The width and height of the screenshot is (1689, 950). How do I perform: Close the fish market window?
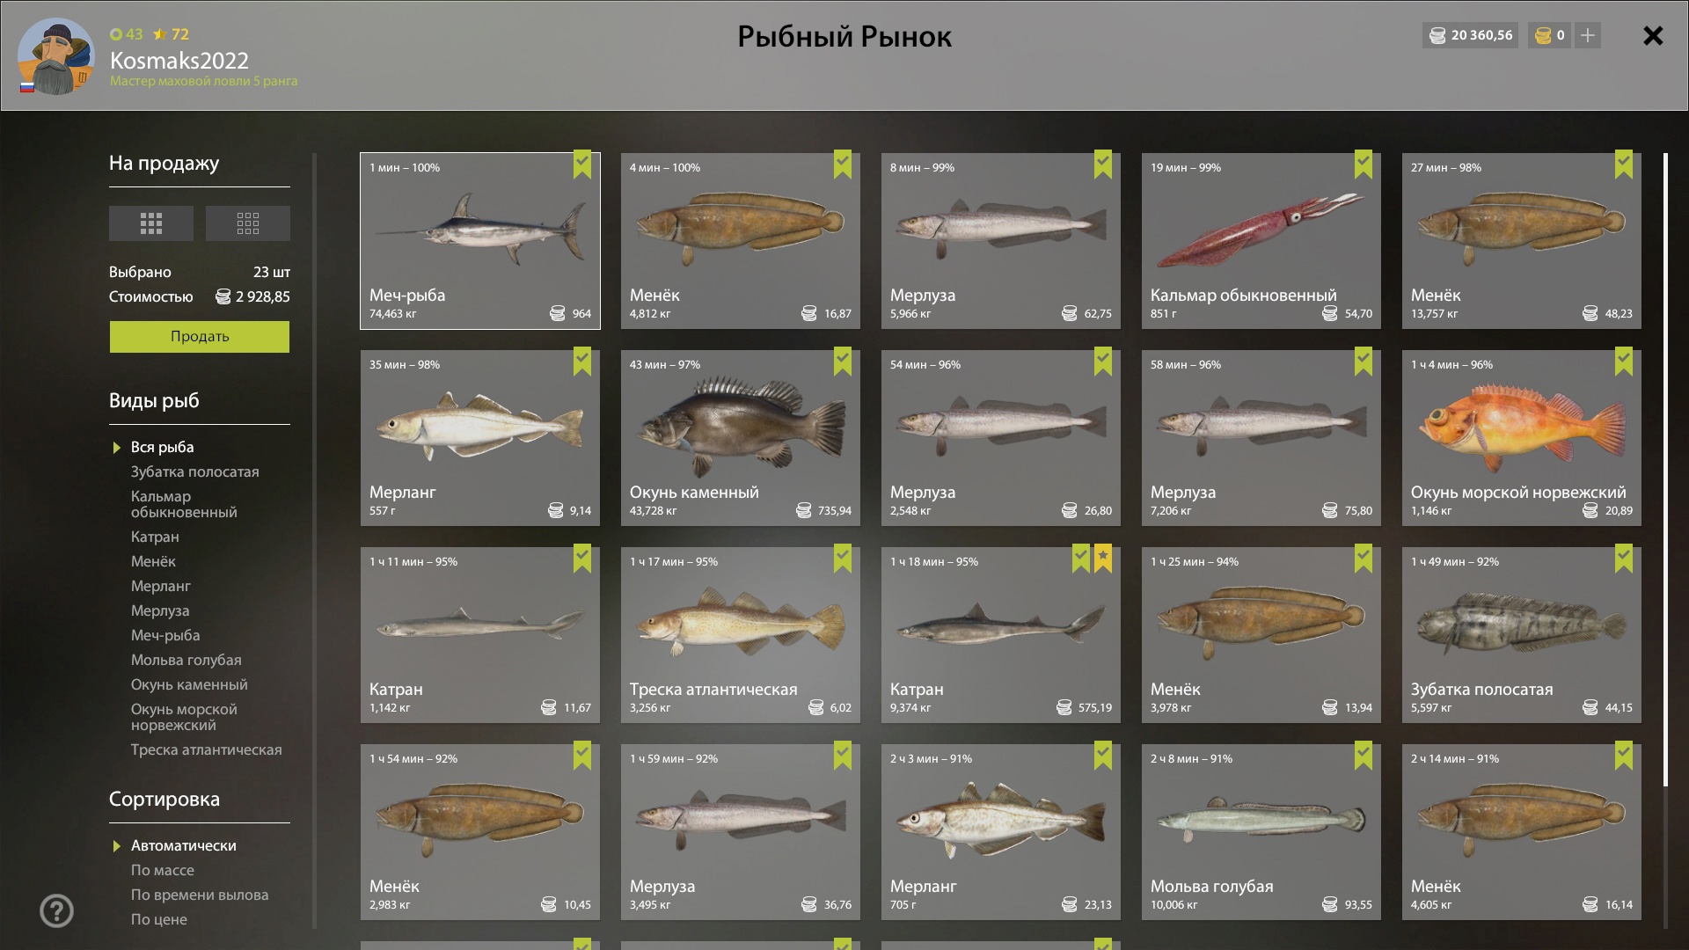click(x=1653, y=35)
